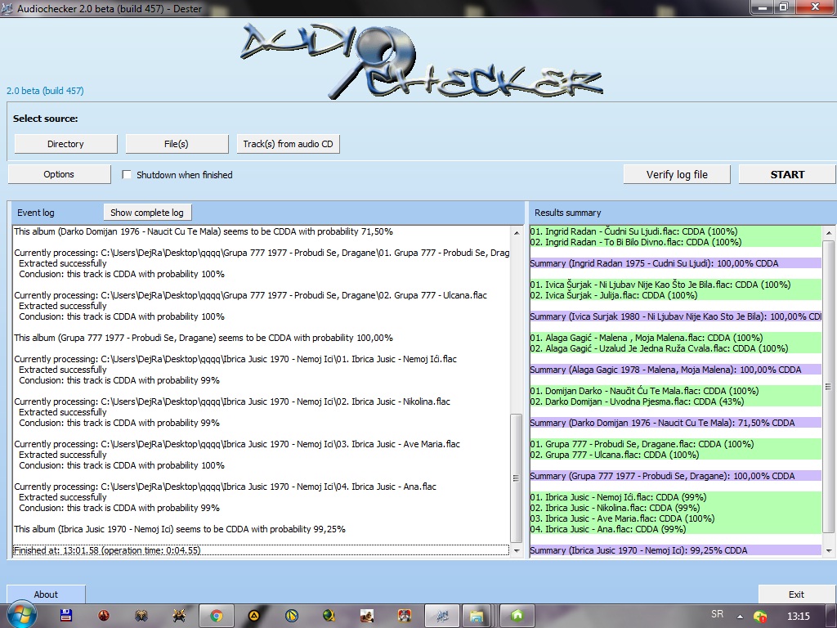Select Summary (Alaga Gagic 1978) row
The height and width of the screenshot is (628, 837).
tap(676, 370)
